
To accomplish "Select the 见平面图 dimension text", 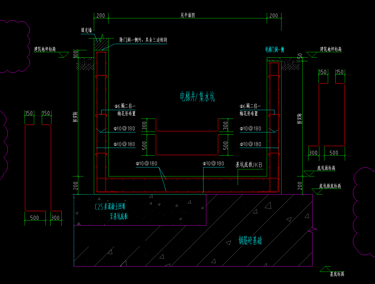I will (x=188, y=15).
